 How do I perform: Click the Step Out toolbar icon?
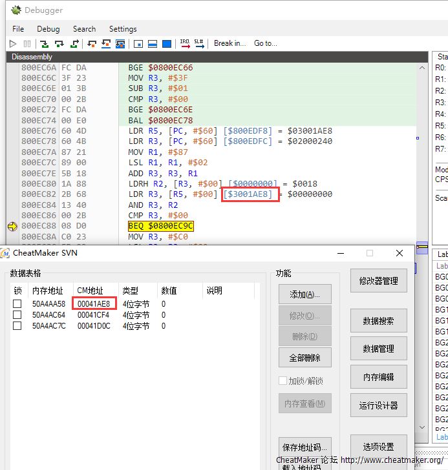74,44
